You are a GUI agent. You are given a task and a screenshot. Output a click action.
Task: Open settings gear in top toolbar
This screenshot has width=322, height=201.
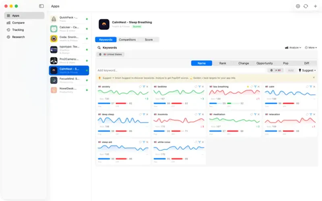point(298,6)
